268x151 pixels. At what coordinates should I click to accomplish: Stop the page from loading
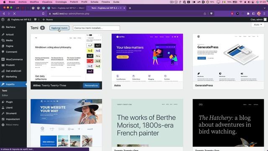15,13
